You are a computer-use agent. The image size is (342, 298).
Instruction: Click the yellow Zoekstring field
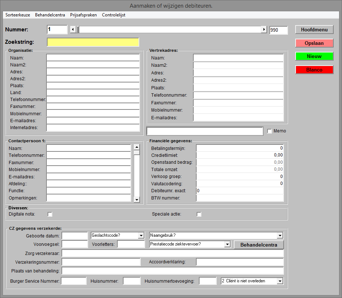tap(93, 42)
